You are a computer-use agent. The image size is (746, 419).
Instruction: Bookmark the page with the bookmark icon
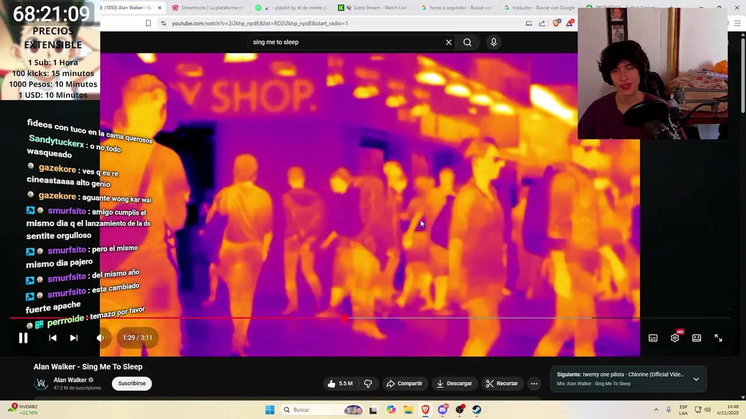[x=148, y=23]
